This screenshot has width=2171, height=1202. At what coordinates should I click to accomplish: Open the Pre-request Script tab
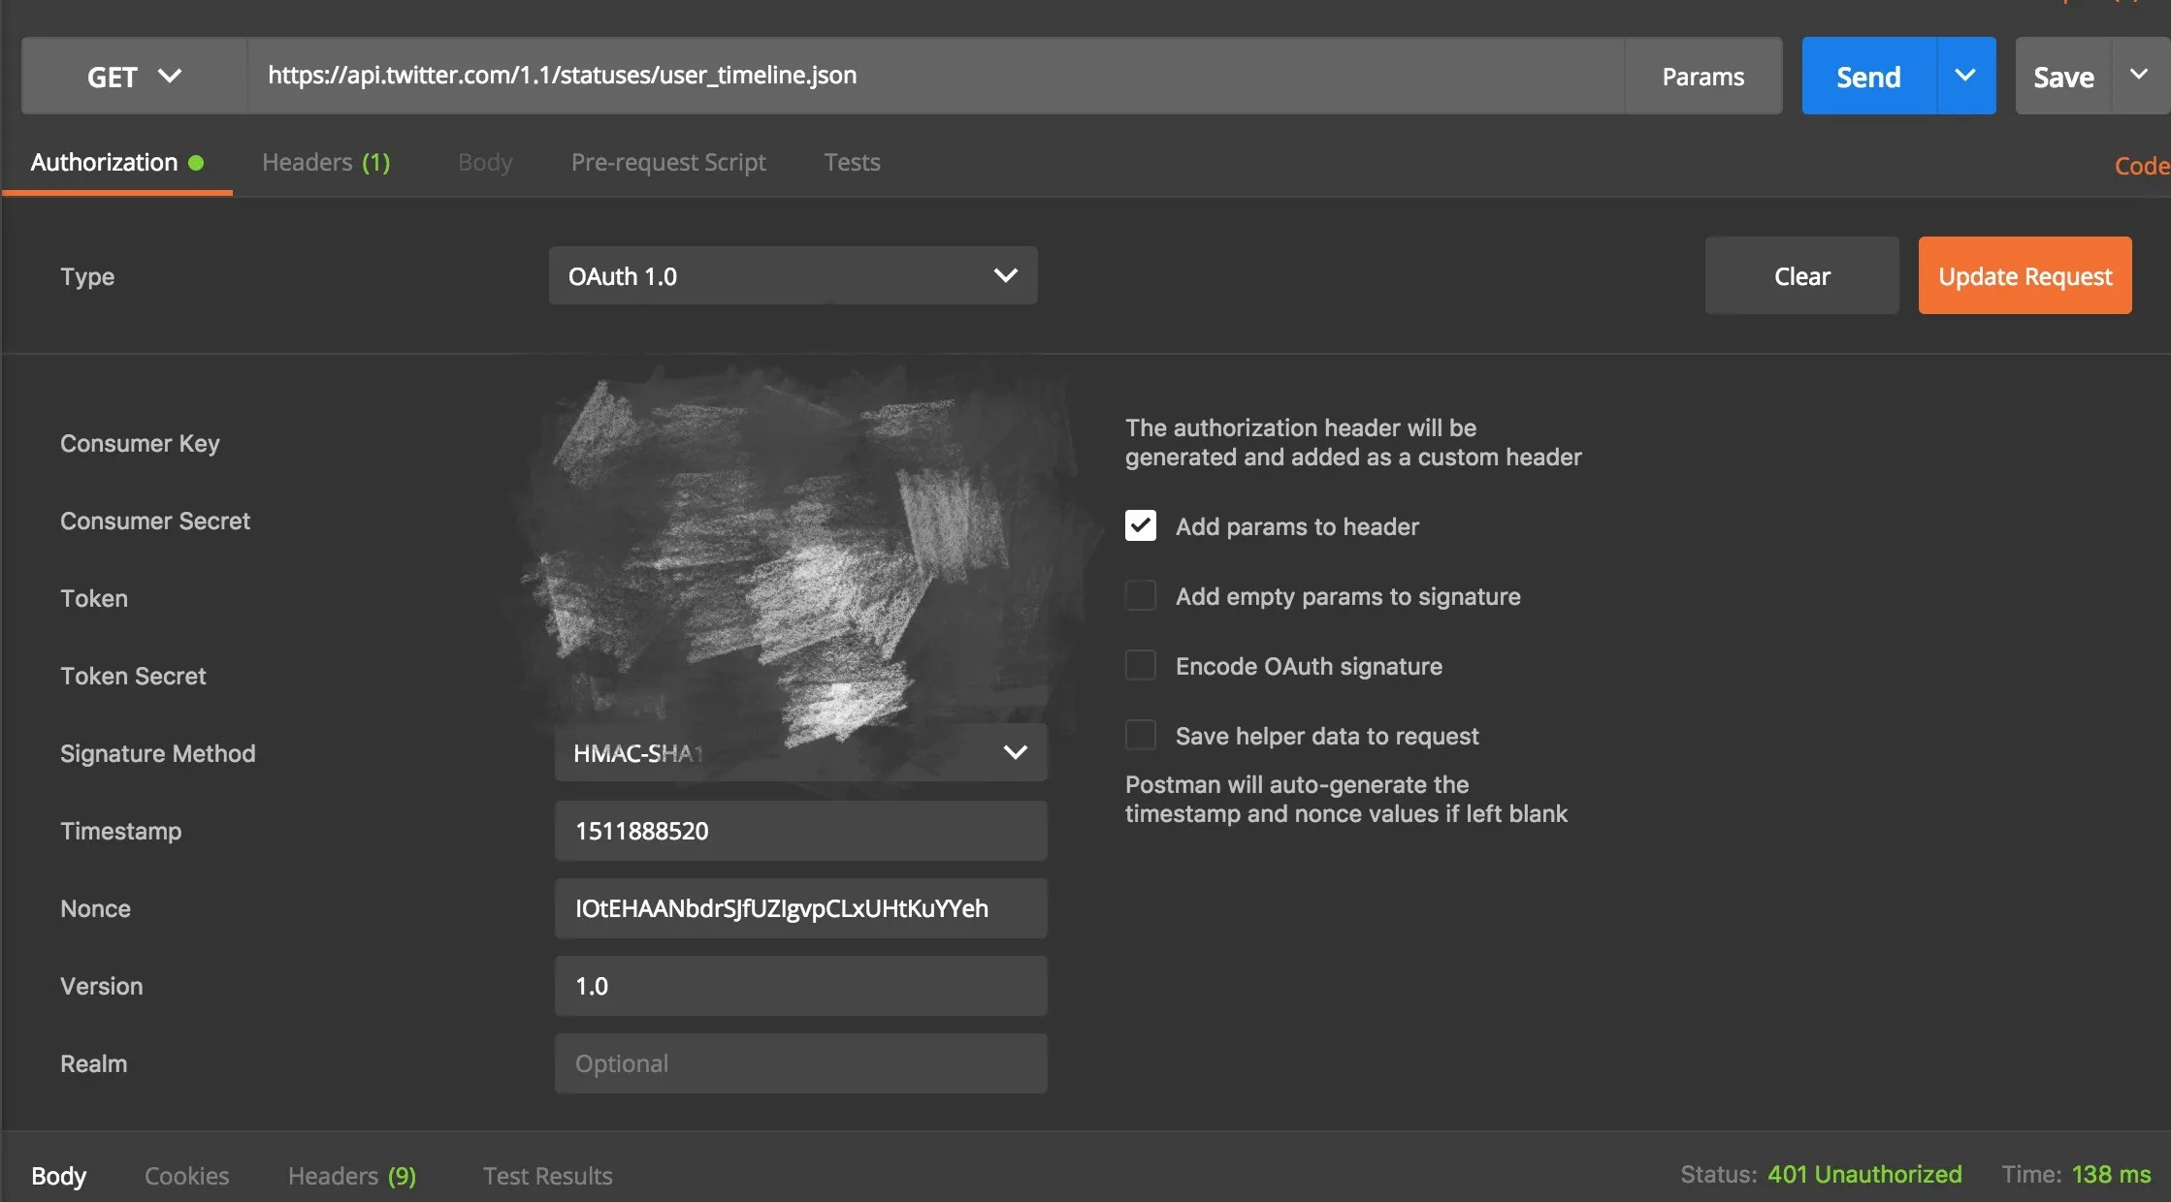pyautogui.click(x=668, y=162)
